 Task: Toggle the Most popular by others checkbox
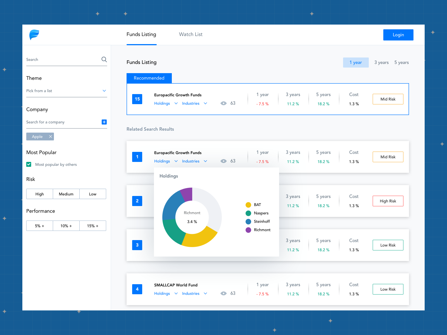click(29, 164)
